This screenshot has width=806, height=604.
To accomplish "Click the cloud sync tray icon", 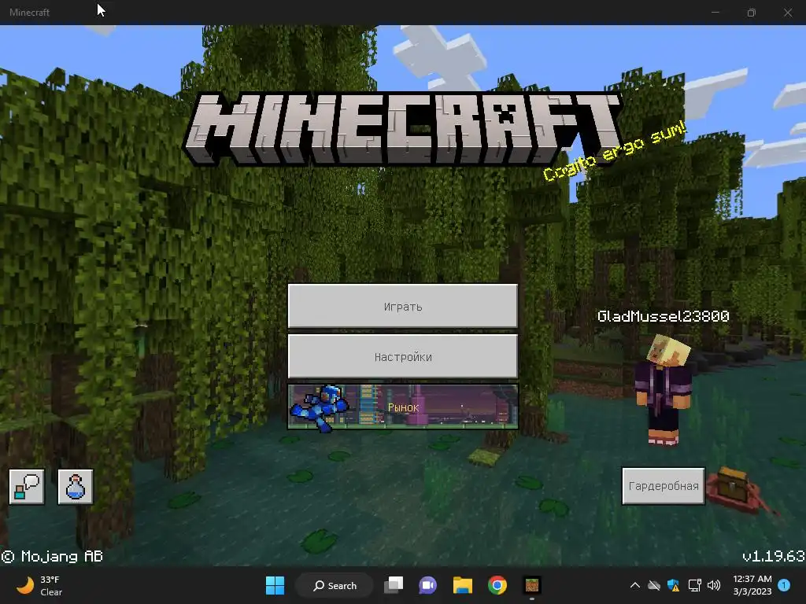I will tap(654, 585).
